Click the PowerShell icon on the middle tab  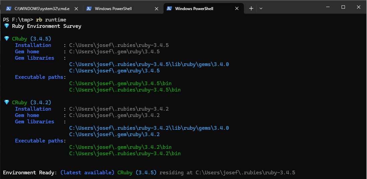coord(89,8)
